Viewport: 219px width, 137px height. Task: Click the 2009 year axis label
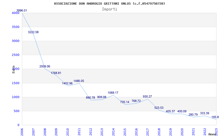tap(56, 132)
